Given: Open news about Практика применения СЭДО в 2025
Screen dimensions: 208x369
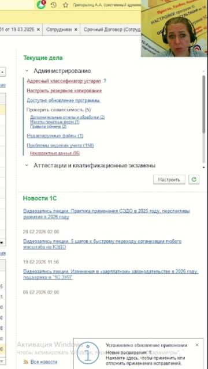Looking at the screenshot, I should pos(106,214).
